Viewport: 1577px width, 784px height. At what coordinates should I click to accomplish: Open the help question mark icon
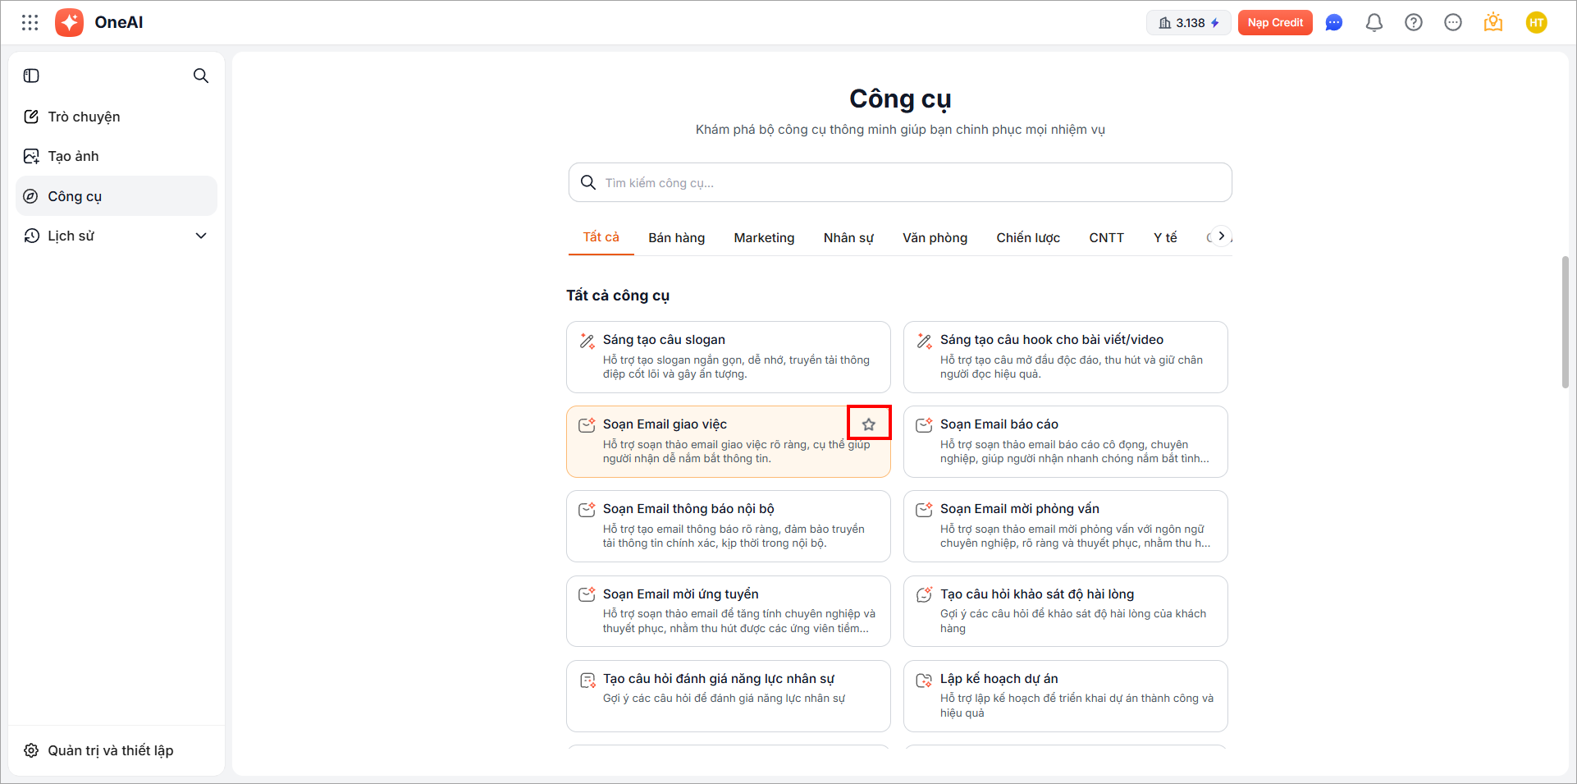tap(1413, 23)
